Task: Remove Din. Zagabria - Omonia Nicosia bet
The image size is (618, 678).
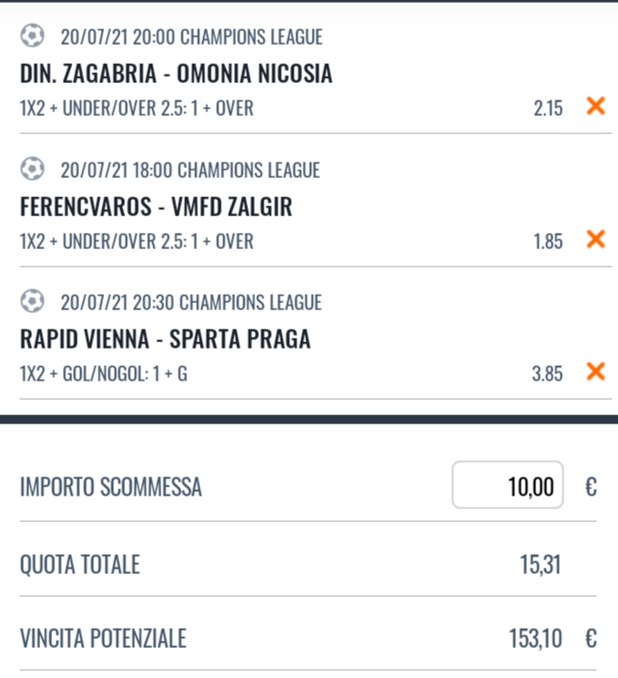Action: pyautogui.click(x=595, y=106)
